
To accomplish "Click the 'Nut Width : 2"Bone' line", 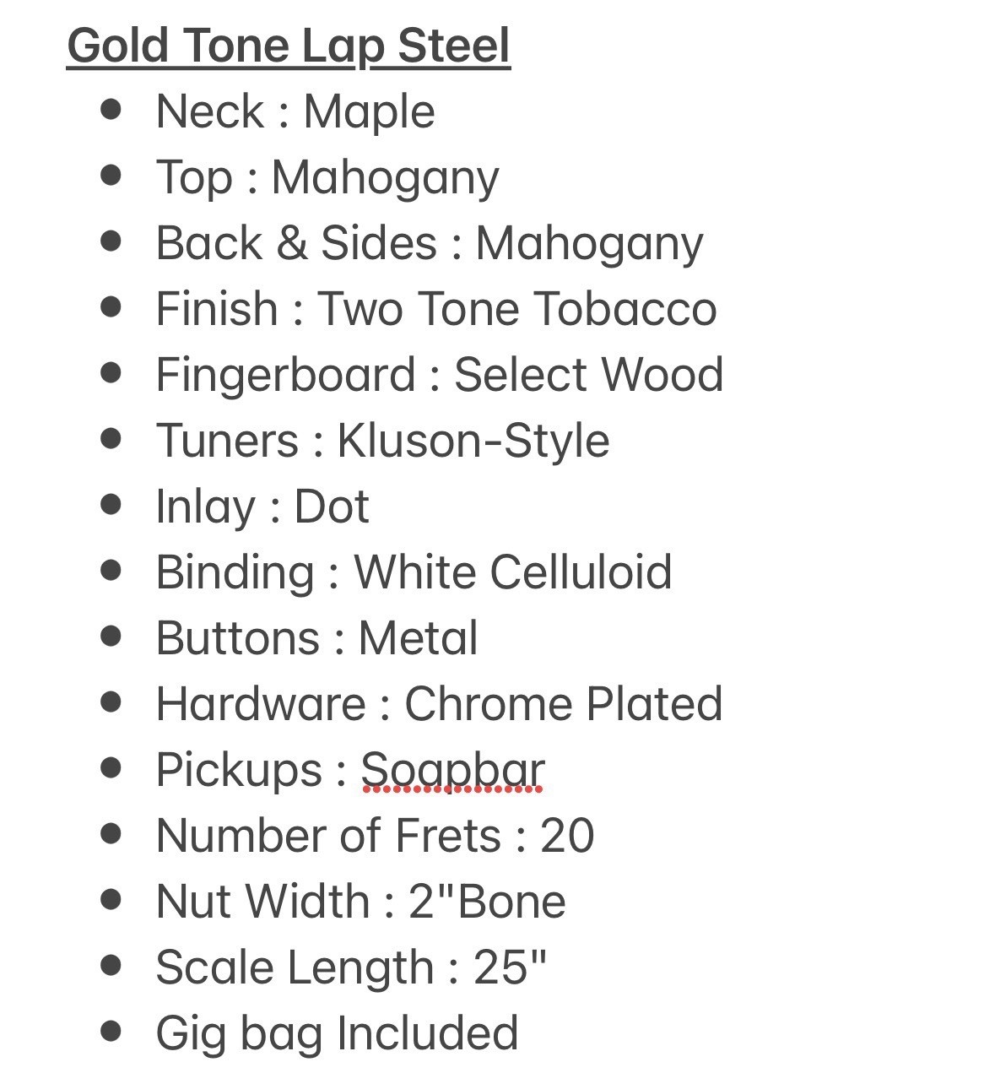I will pyautogui.click(x=361, y=902).
